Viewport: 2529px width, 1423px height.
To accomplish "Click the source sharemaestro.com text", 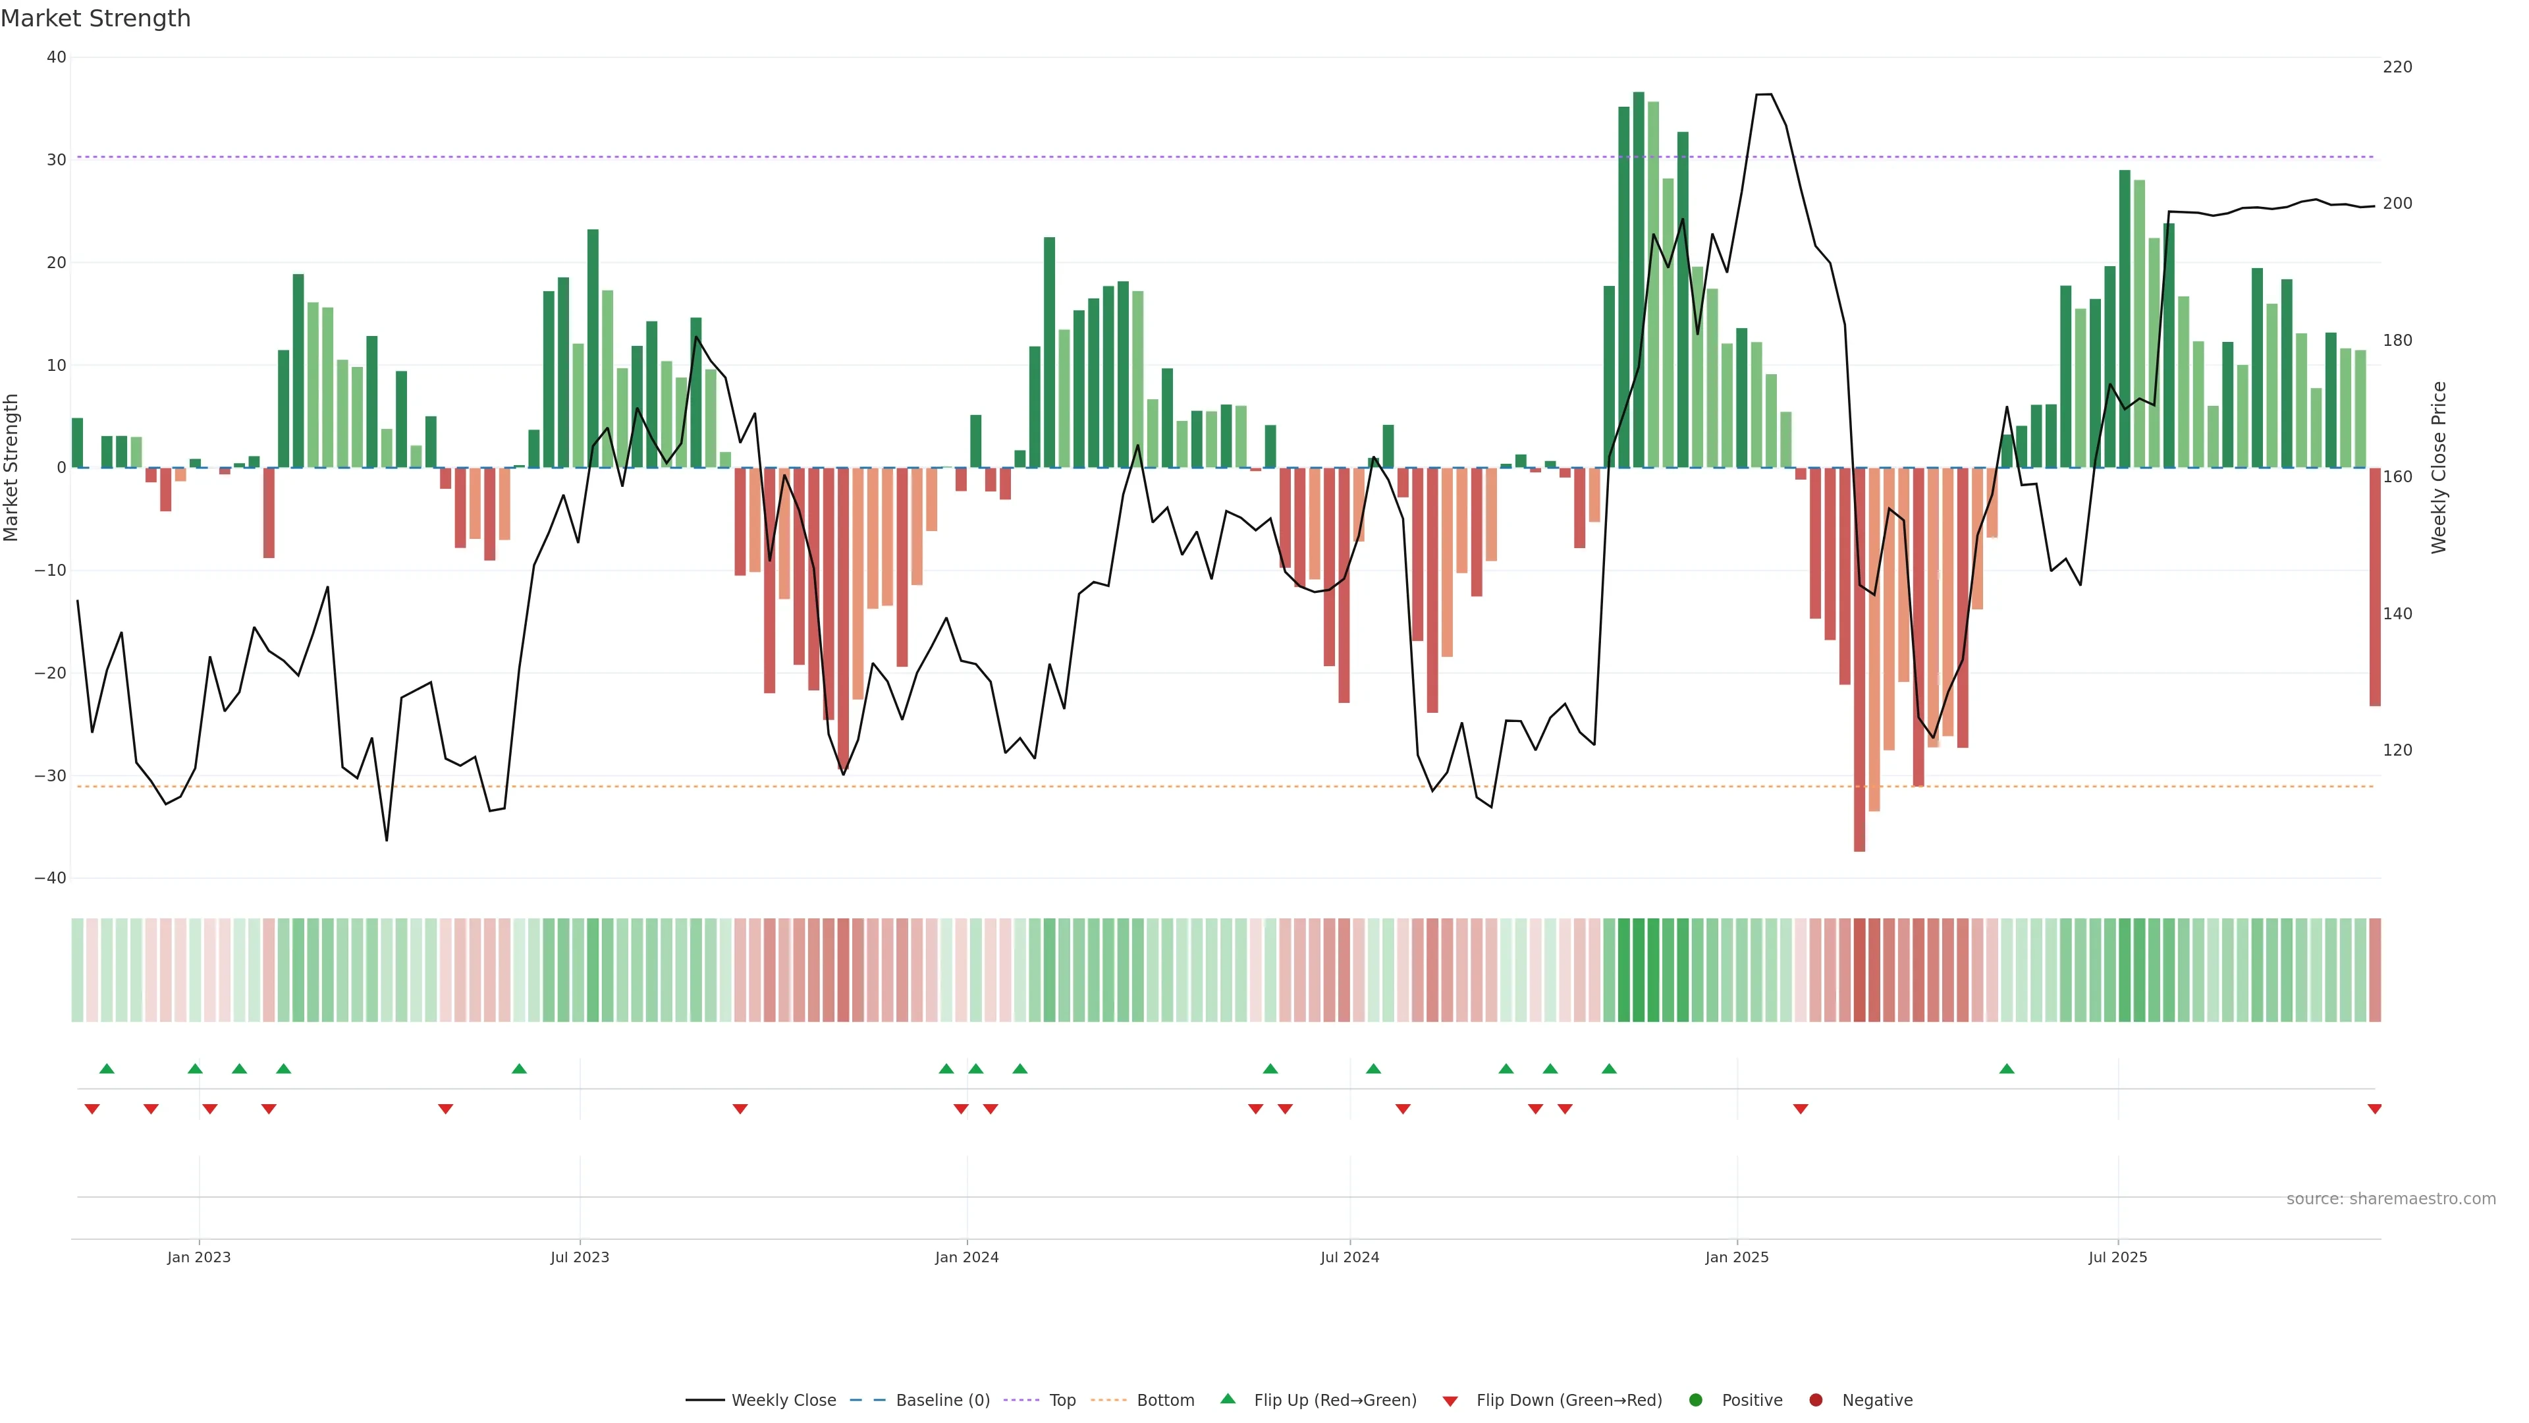I will click(2391, 1199).
